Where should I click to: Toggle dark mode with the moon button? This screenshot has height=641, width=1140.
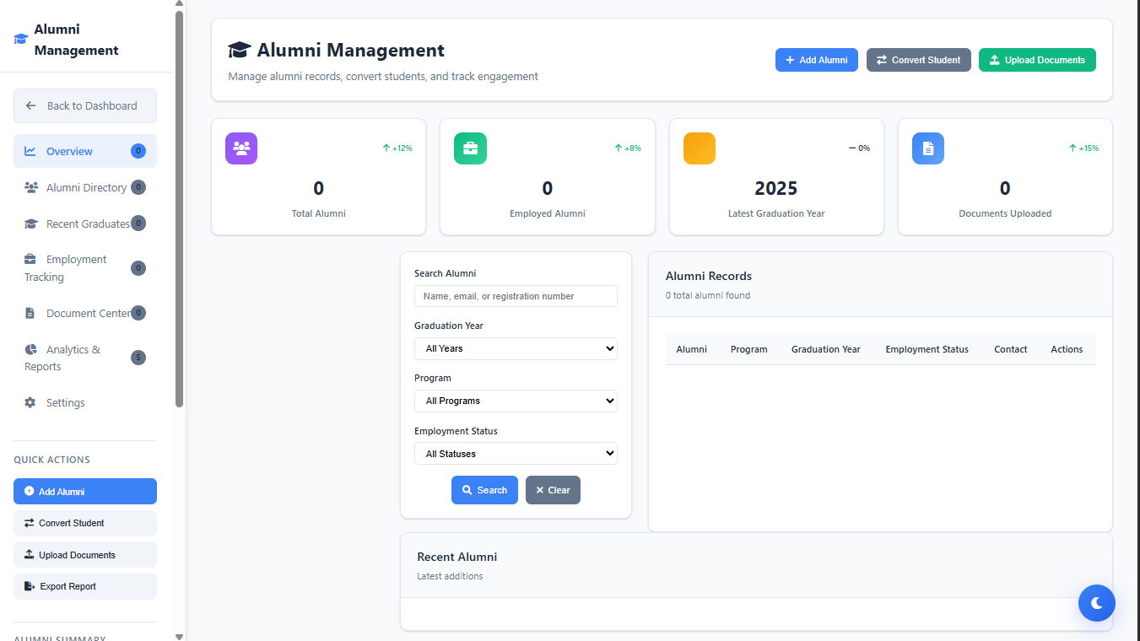click(x=1096, y=603)
